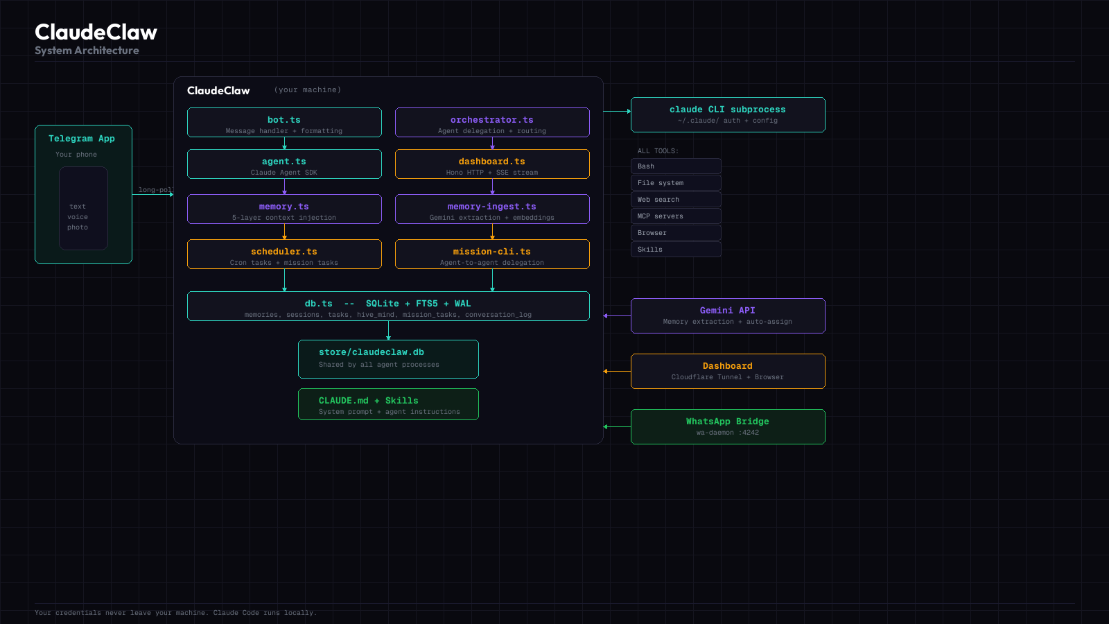
Task: Select the agent.ts Claude Agent SDK box
Action: pos(284,164)
